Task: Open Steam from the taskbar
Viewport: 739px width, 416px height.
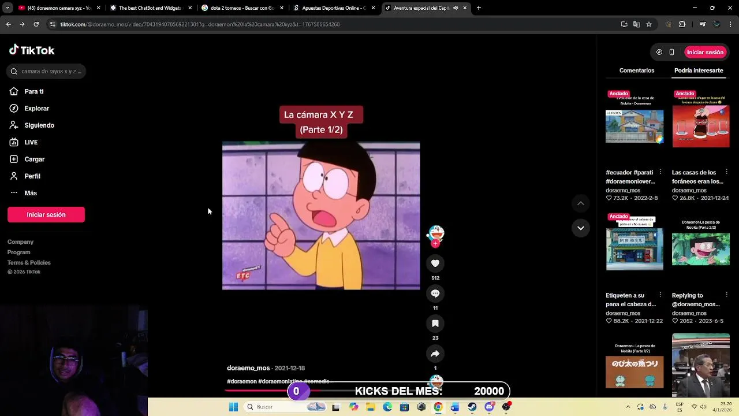Action: coord(472,407)
